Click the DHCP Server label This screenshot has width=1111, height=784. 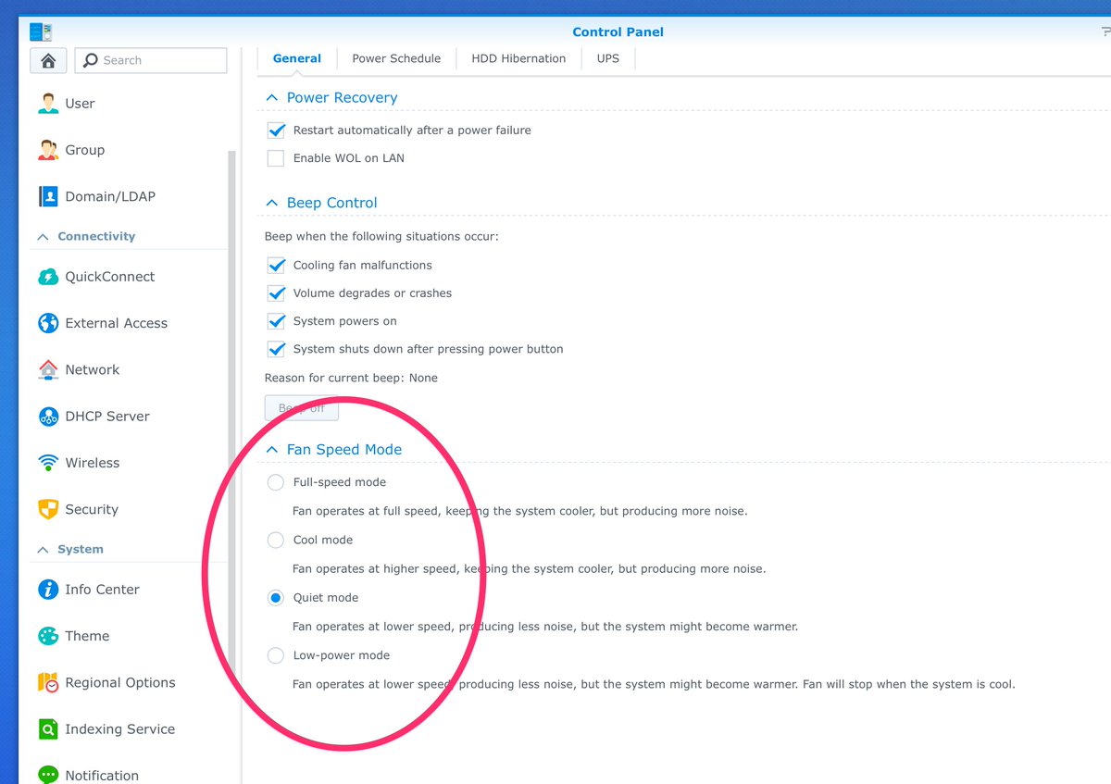[x=107, y=417]
